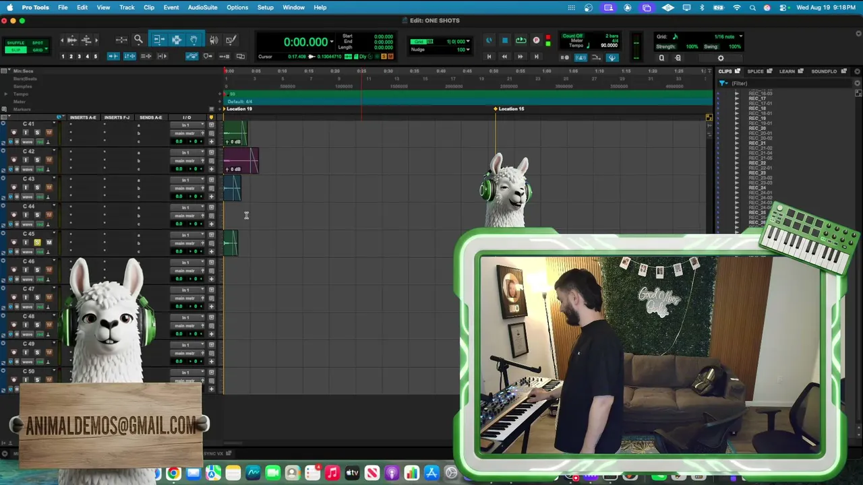863x485 pixels.
Task: Open the Track menu
Action: click(127, 7)
